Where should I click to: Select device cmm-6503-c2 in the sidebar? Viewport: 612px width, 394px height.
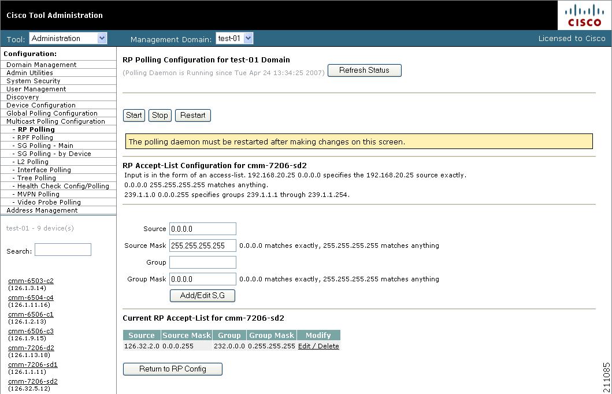point(31,280)
